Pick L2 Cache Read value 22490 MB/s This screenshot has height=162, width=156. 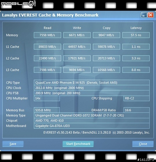[47, 58]
